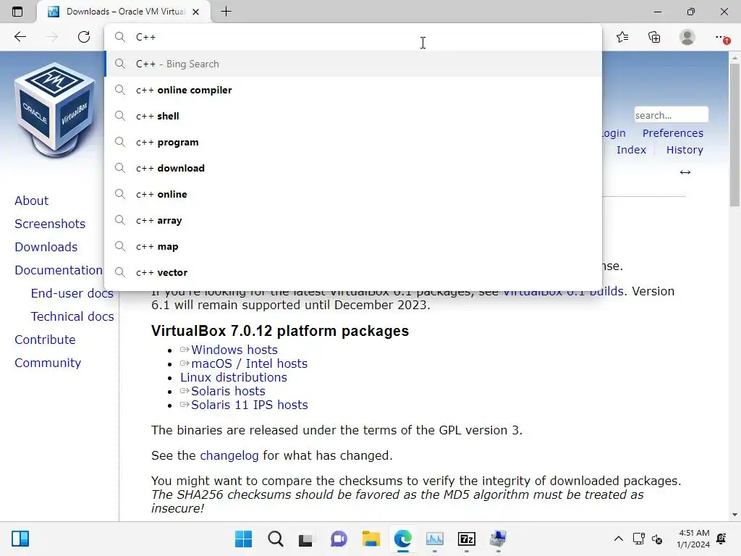Open the browser profile avatar
Viewport: 741px width, 556px height.
pyautogui.click(x=687, y=37)
